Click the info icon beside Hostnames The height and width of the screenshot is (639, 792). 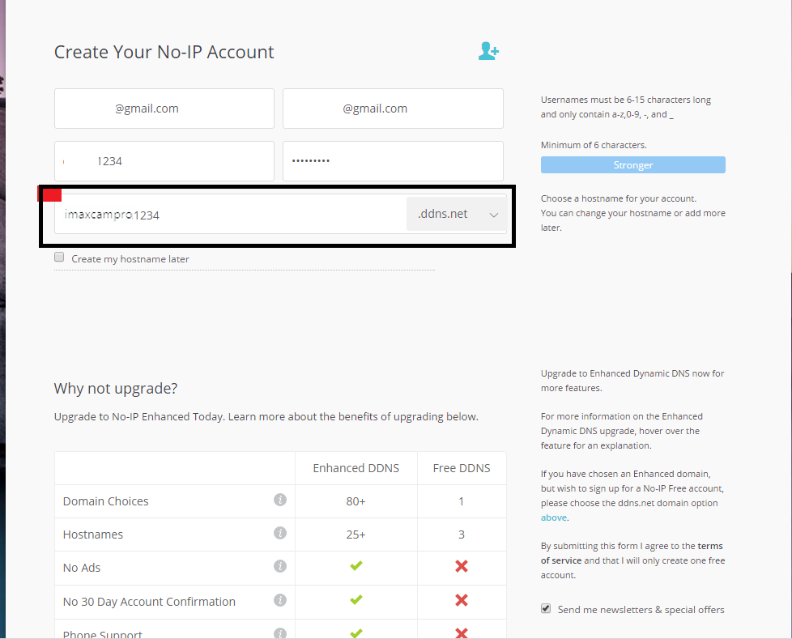[x=280, y=533]
